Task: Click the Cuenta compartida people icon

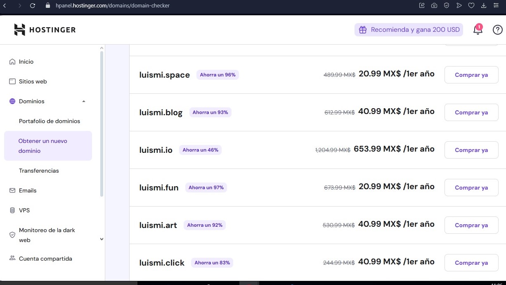Action: point(12,259)
